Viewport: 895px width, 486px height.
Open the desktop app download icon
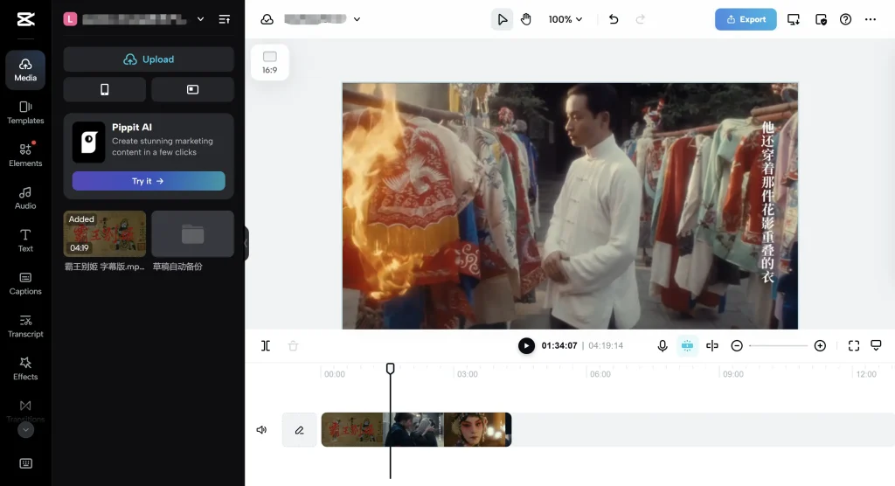[794, 19]
